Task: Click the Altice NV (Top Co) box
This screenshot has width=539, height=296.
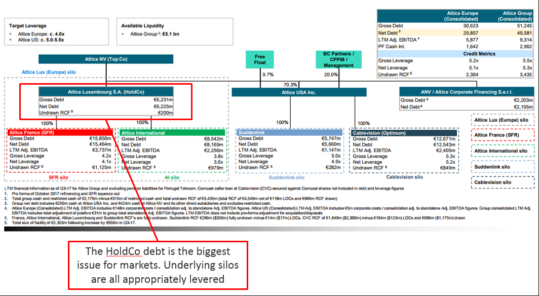Action: tap(106, 59)
